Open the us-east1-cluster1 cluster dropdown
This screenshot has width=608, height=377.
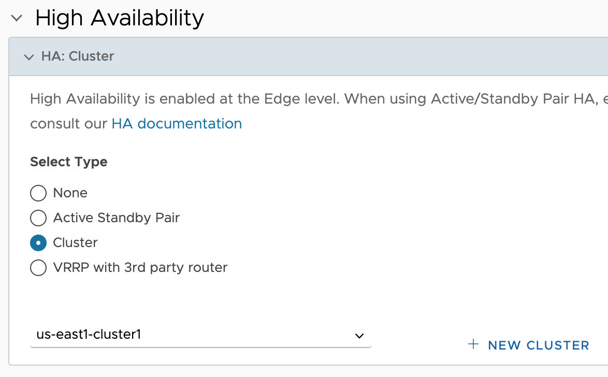pos(201,335)
